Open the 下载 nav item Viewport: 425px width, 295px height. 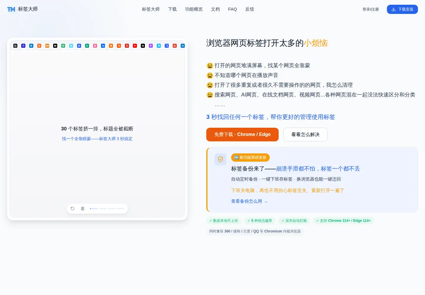coord(172,9)
